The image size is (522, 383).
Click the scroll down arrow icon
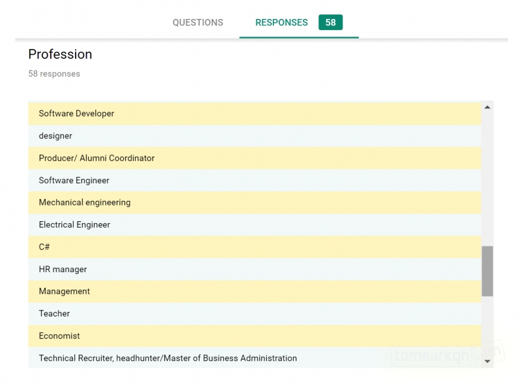tap(487, 361)
